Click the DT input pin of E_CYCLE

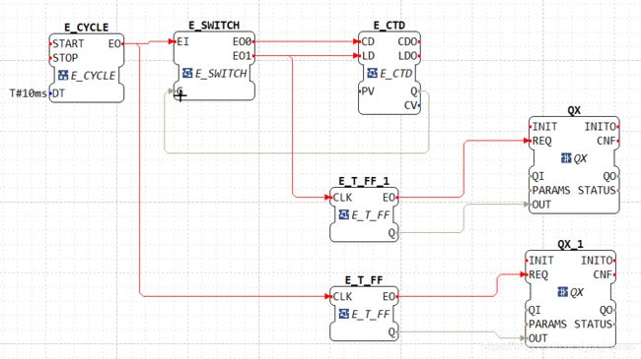(58, 93)
